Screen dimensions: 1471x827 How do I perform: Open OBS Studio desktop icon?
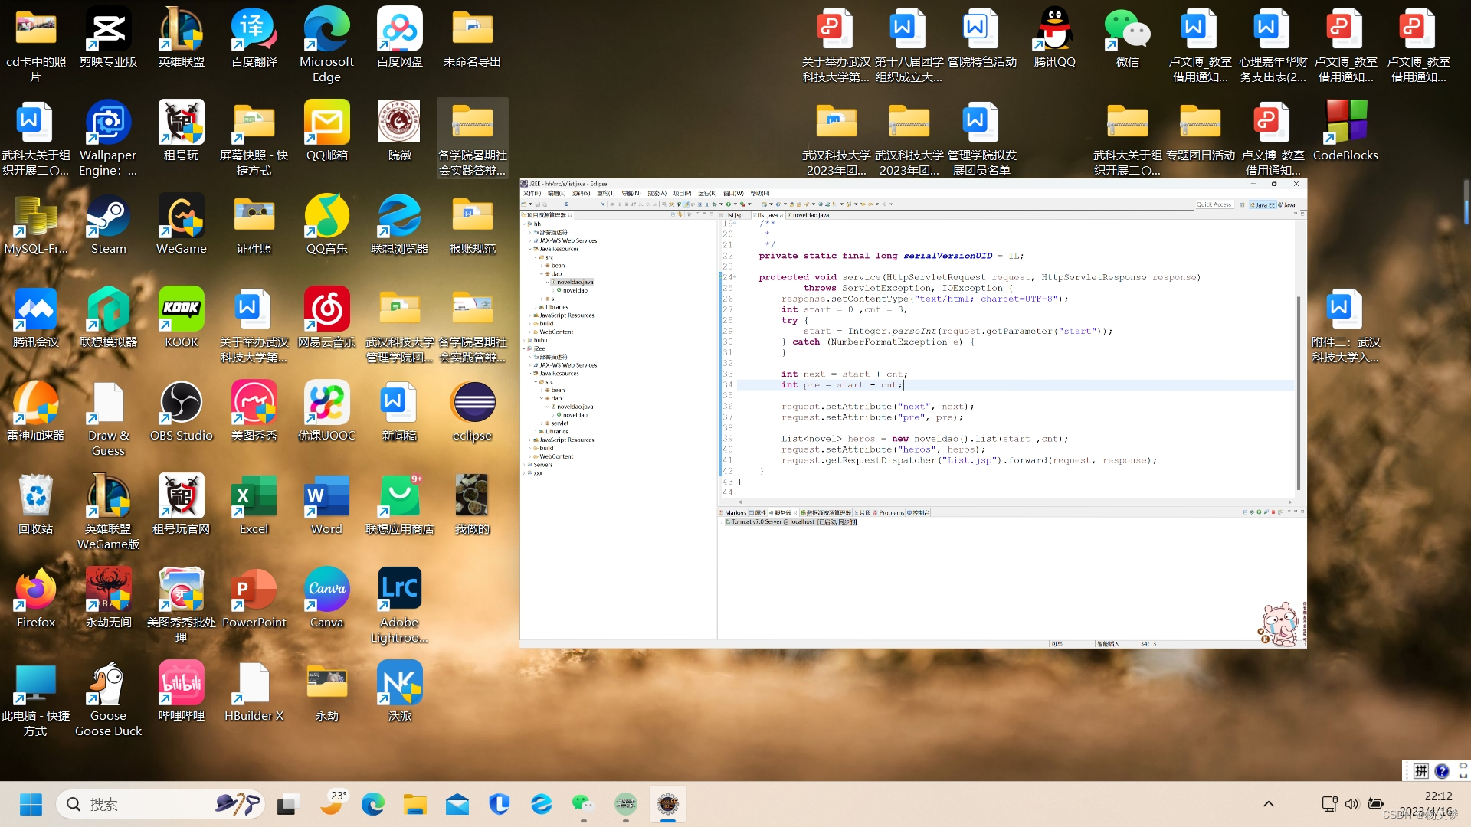click(181, 411)
